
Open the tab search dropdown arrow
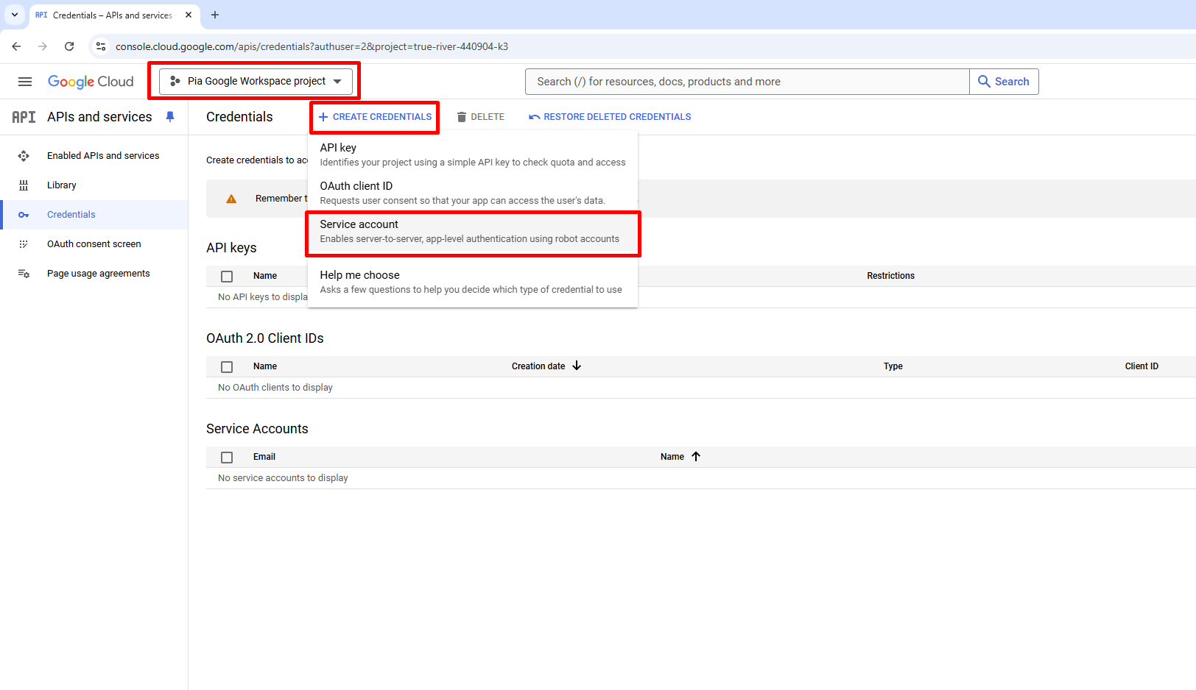pos(15,15)
